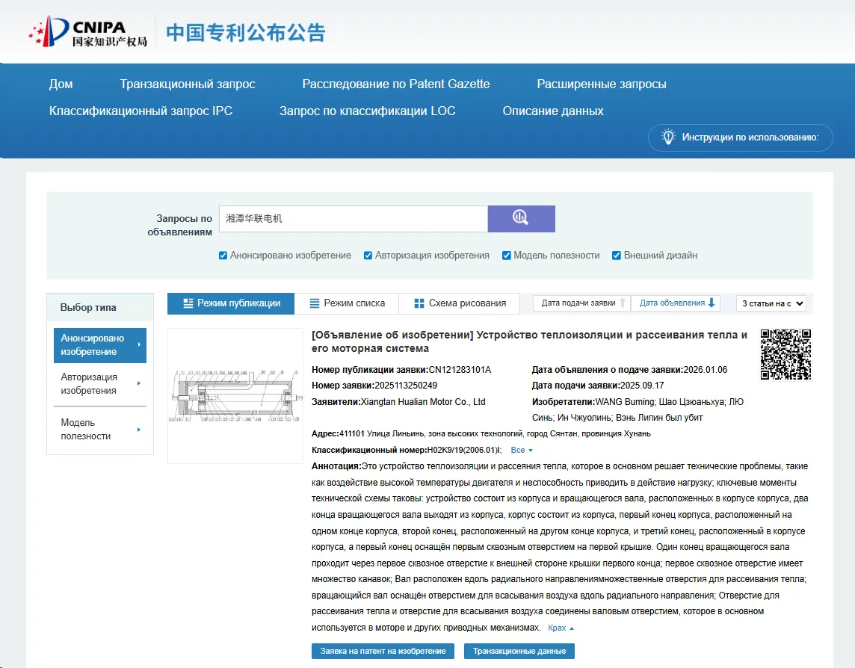855x668 pixels.
Task: Click the CNIPA logo in header
Action: click(x=87, y=32)
